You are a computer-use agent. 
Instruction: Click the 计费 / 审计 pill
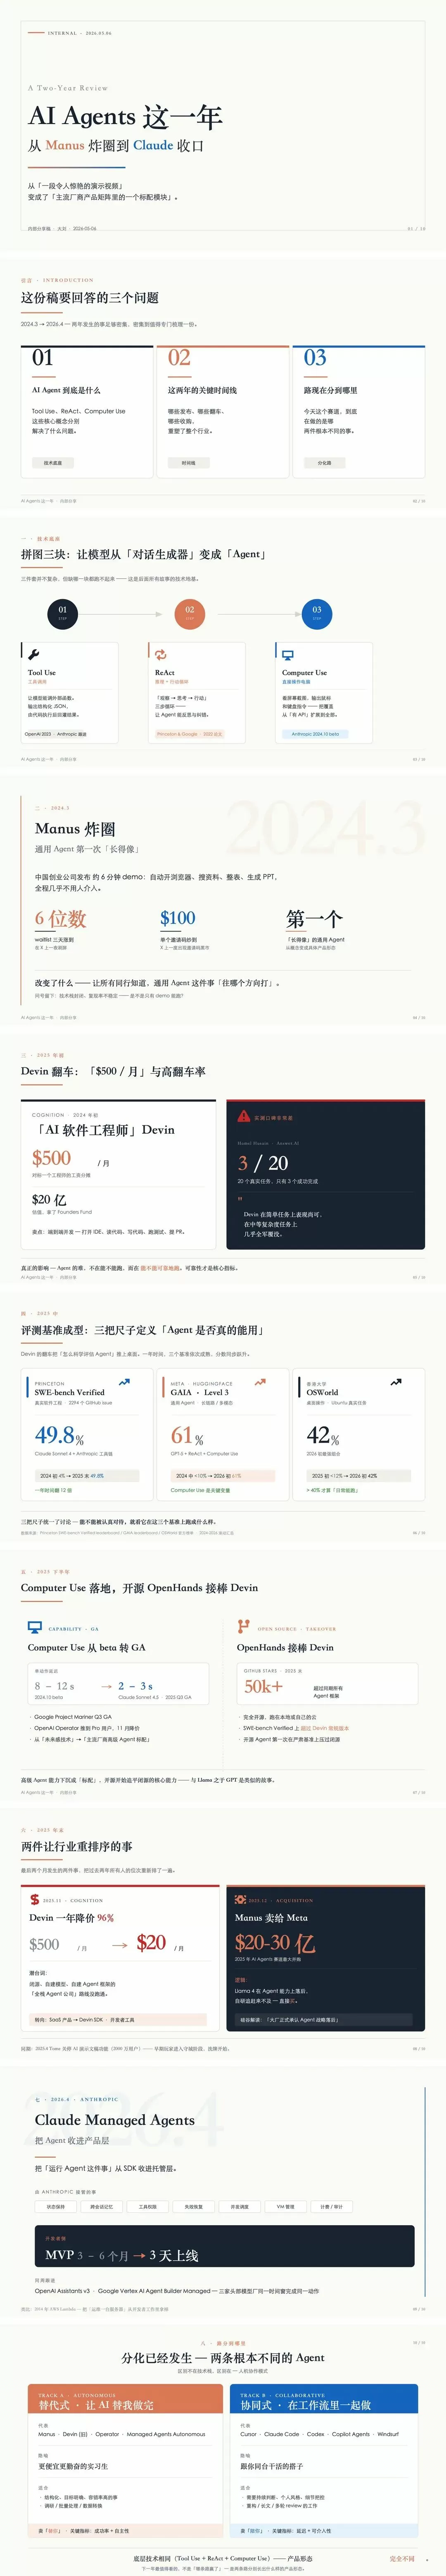click(331, 2206)
